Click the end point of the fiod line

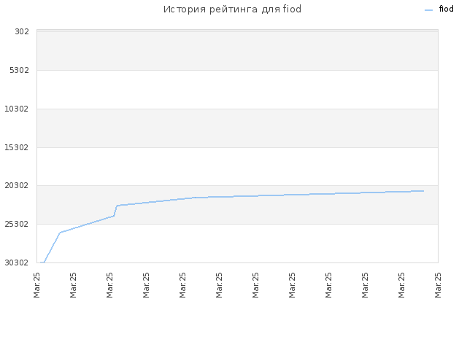pyautogui.click(x=423, y=191)
